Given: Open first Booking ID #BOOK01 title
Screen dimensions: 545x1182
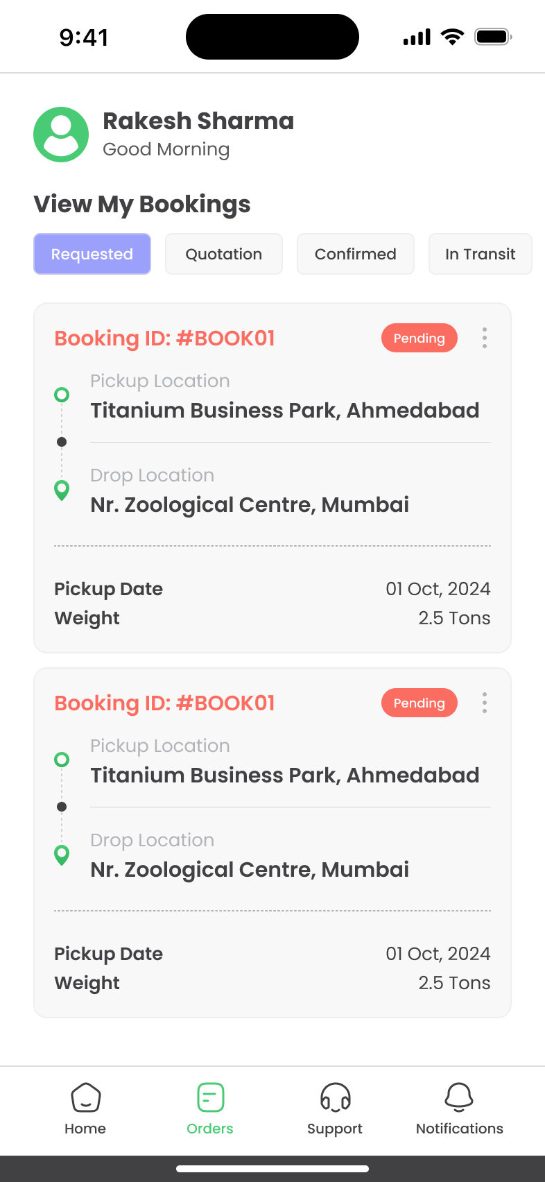Looking at the screenshot, I should coord(165,338).
